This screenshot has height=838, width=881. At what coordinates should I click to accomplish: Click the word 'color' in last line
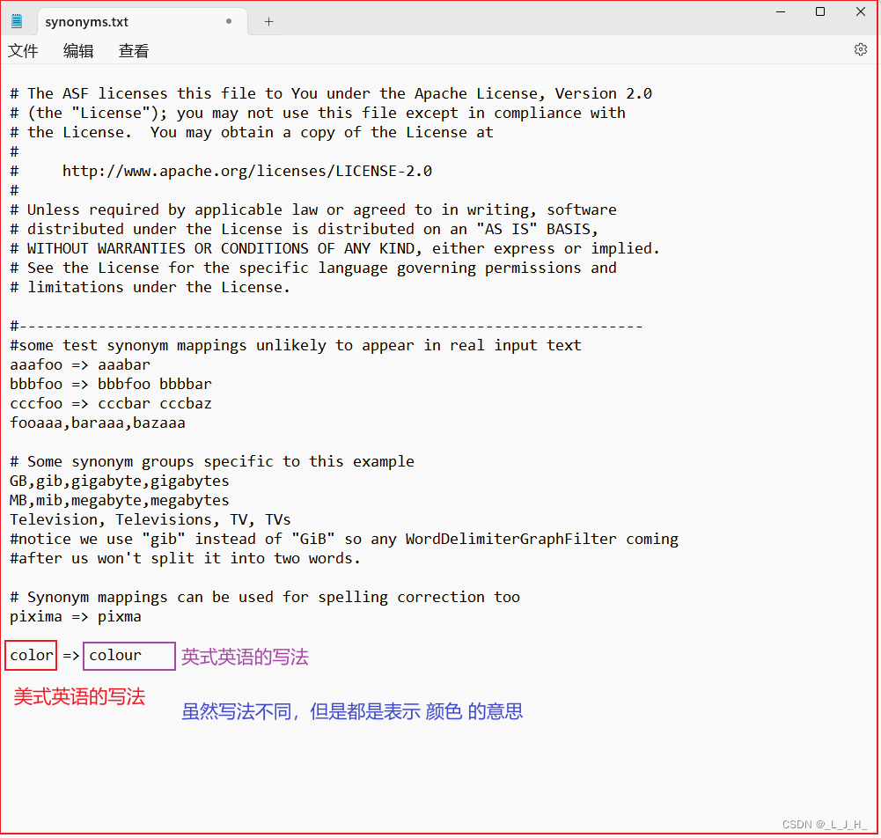point(32,655)
